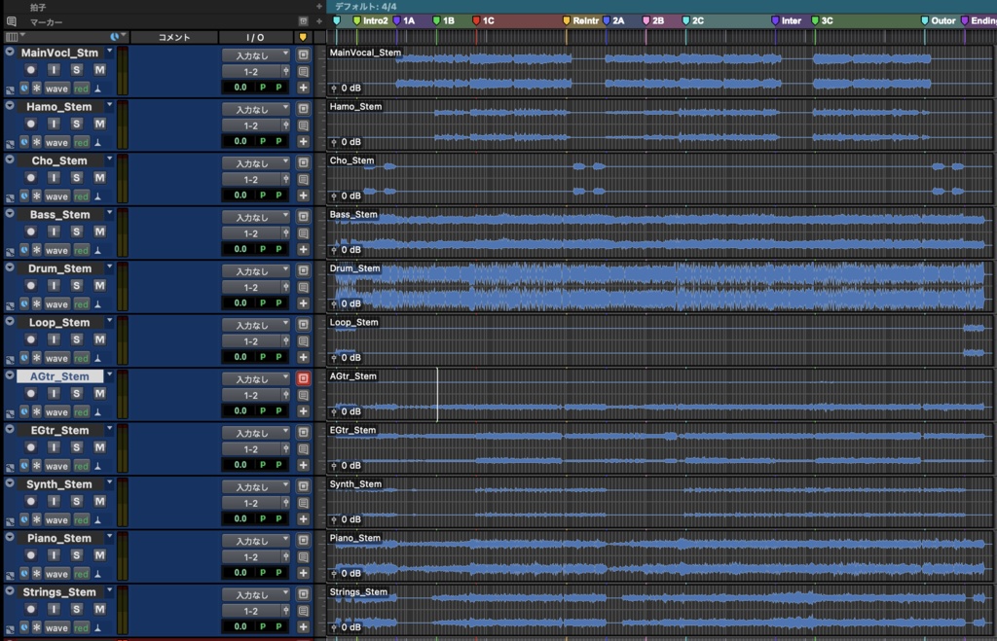Viewport: 997px width, 641px height.
Task: Click the freeze icon on Piano_Stem track
Action: (304, 541)
